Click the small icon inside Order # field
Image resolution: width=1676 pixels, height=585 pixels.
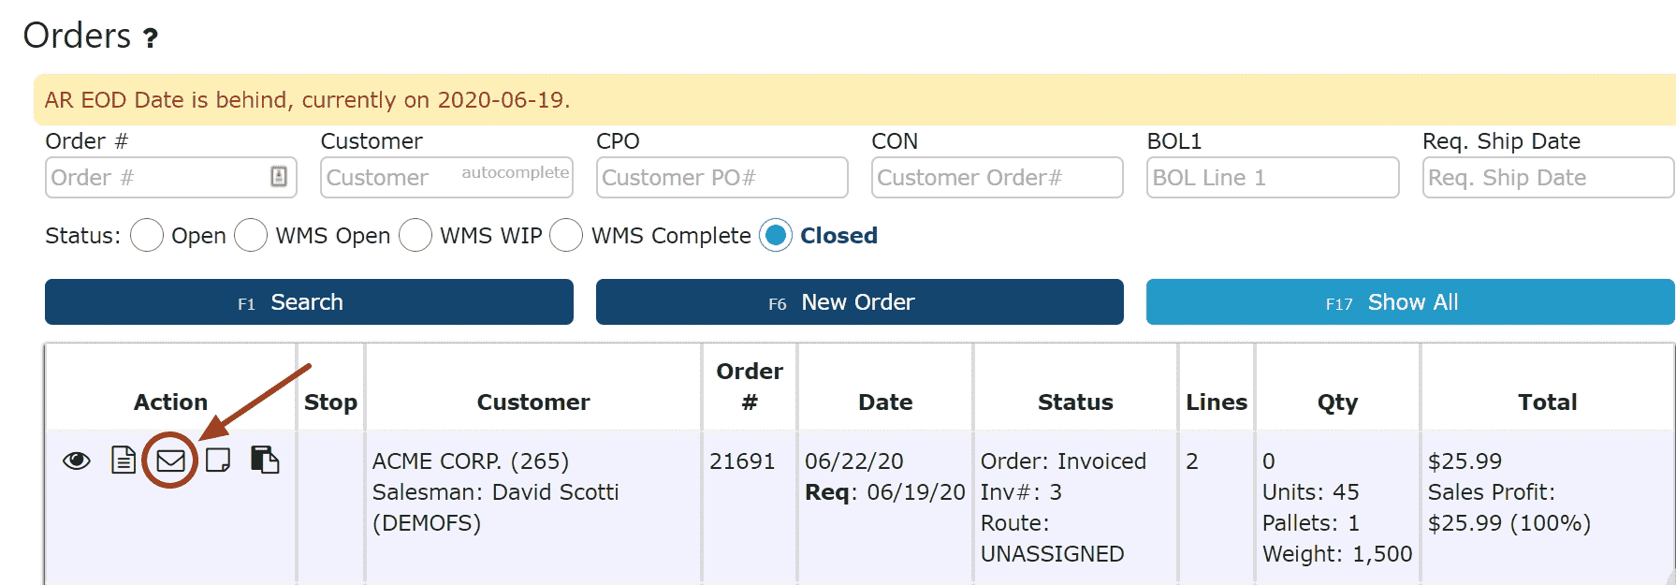(x=279, y=177)
